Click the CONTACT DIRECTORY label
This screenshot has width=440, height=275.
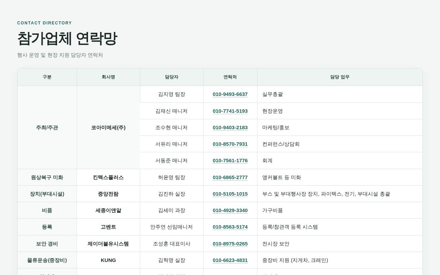point(45,23)
